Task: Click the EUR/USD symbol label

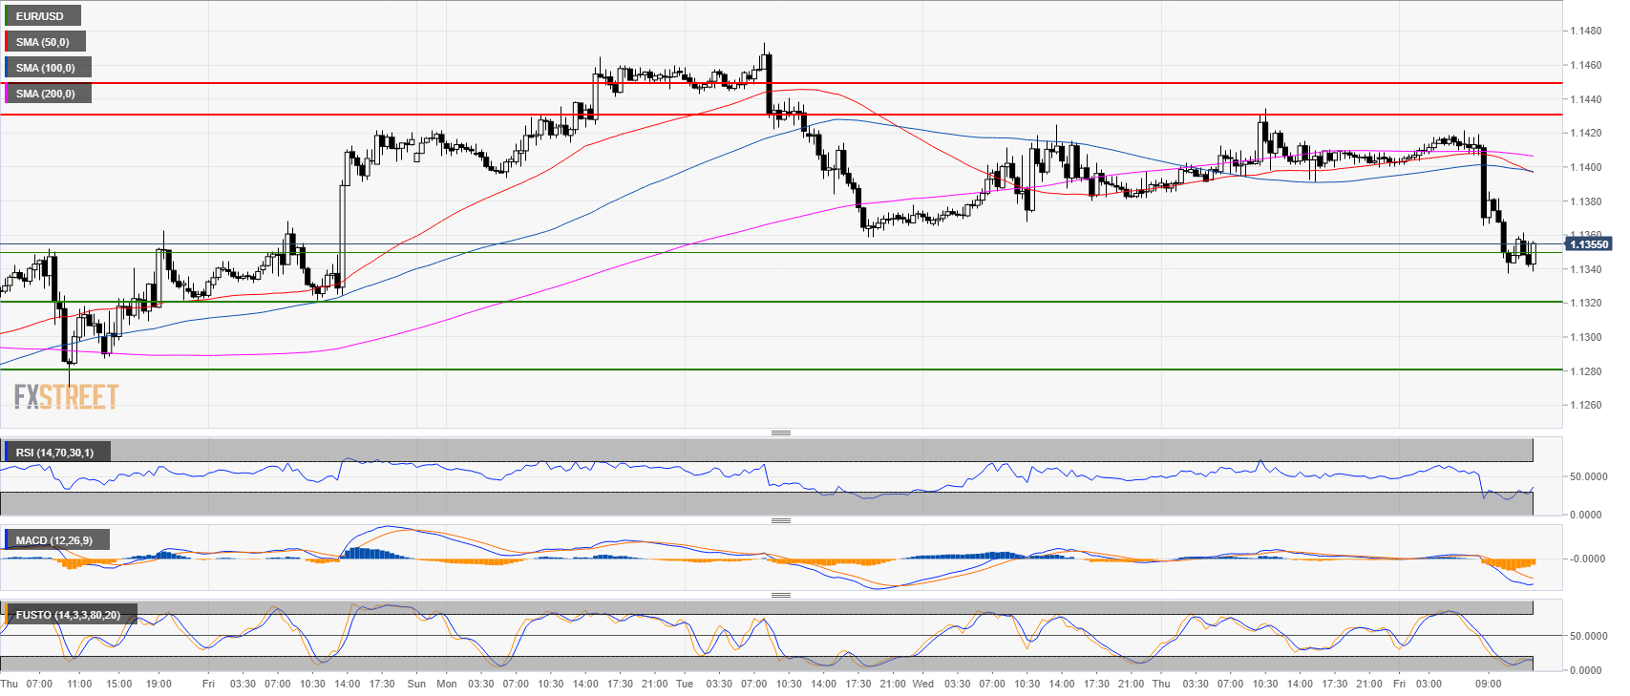Action: point(40,16)
